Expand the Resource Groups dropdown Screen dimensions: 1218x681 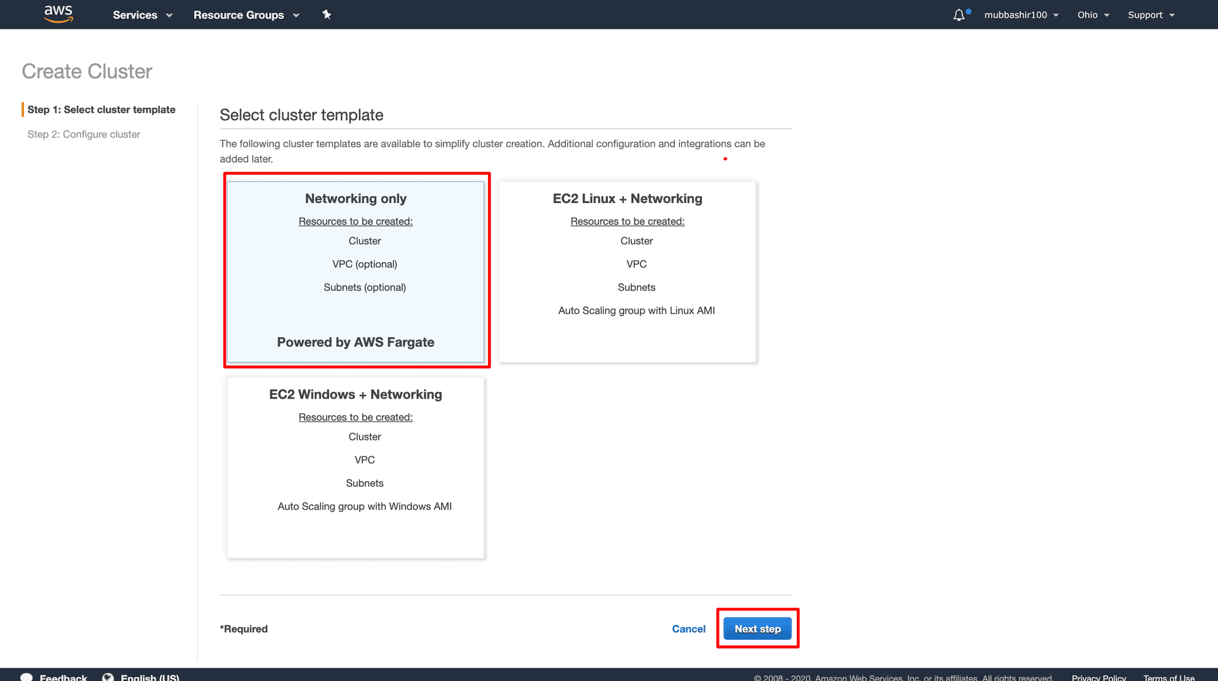[x=246, y=15]
